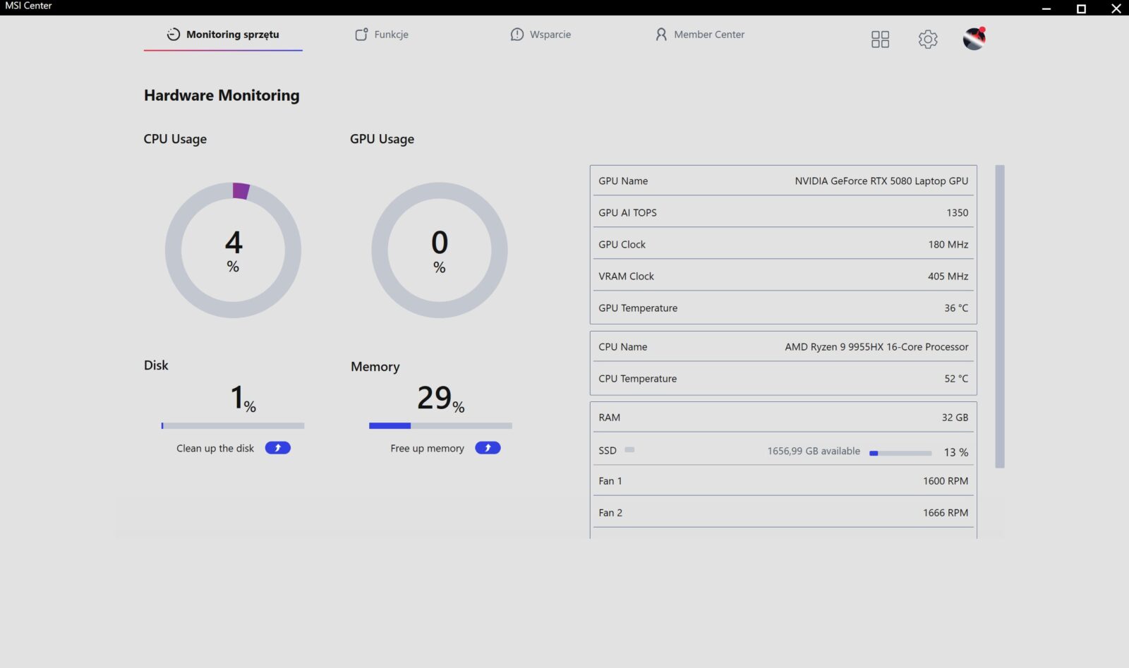Click the hardware info panel scrollbar
The width and height of the screenshot is (1129, 668).
[999, 316]
